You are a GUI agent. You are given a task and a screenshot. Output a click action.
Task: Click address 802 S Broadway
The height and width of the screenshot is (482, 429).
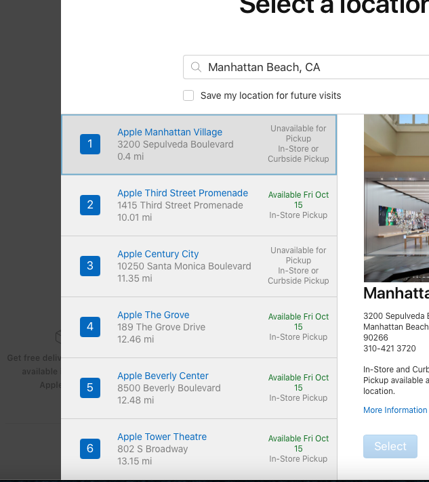coord(152,449)
